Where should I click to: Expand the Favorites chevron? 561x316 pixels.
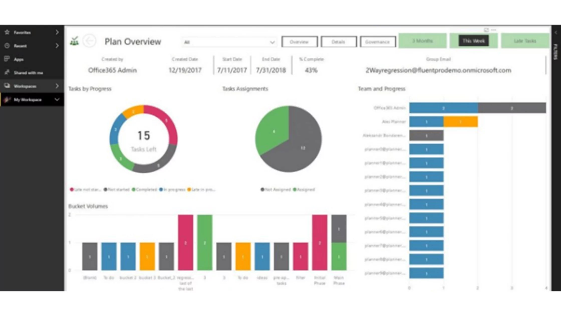(57, 32)
